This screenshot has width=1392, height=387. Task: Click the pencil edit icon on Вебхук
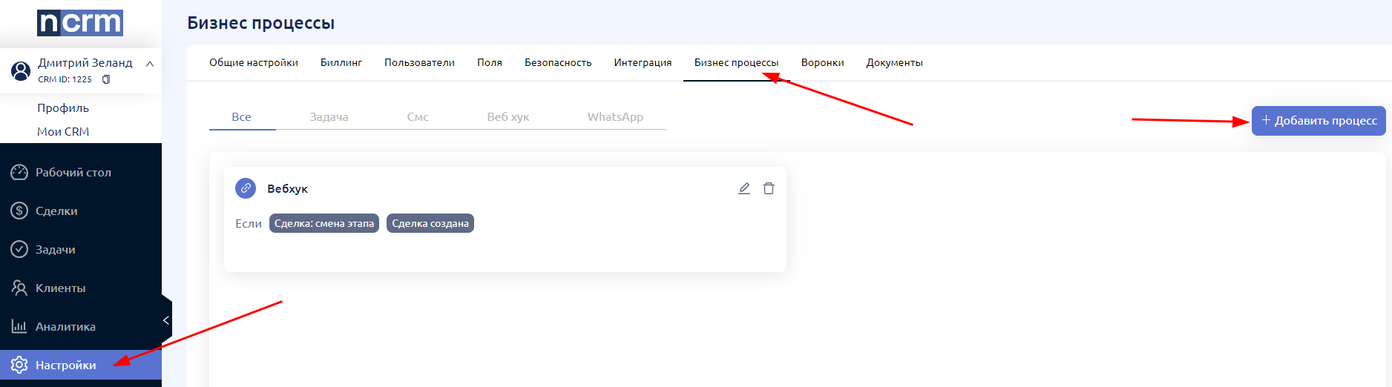[744, 188]
